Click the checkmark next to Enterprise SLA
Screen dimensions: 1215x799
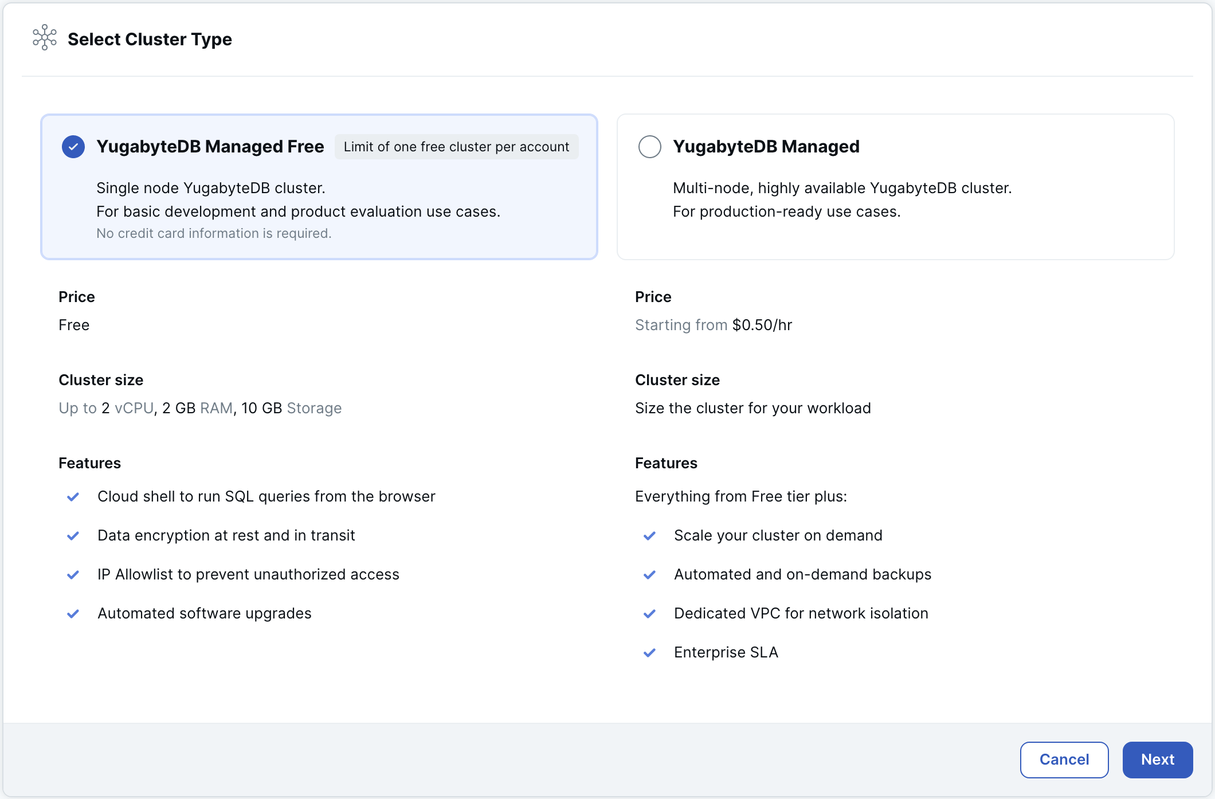(650, 652)
